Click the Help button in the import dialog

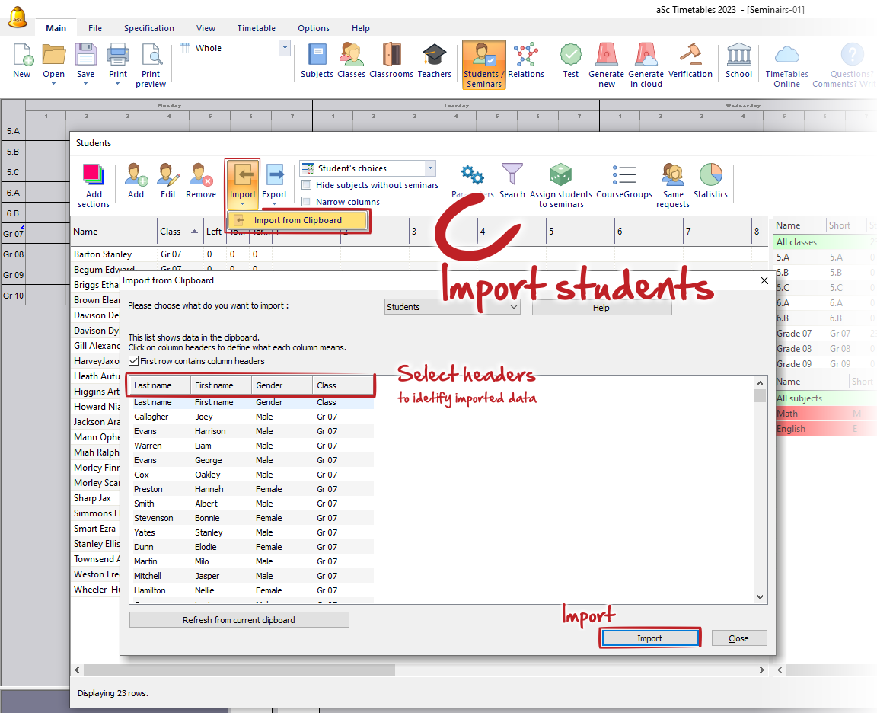click(601, 308)
